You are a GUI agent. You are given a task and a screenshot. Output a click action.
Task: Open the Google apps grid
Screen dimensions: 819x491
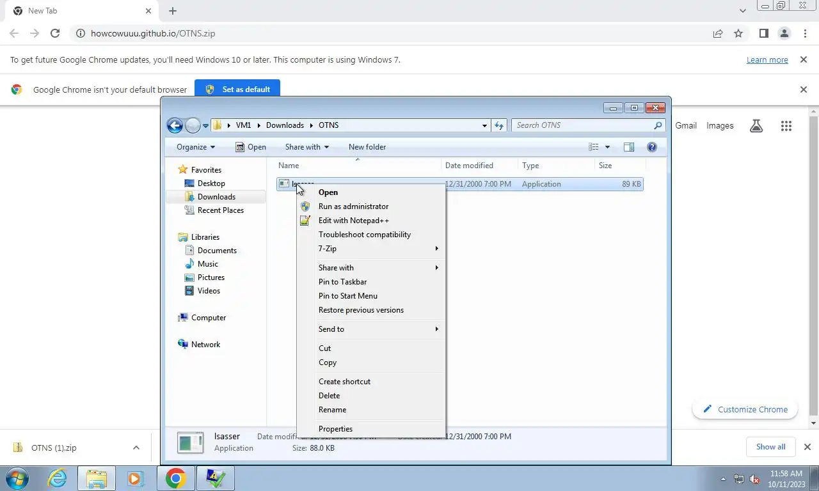786,126
